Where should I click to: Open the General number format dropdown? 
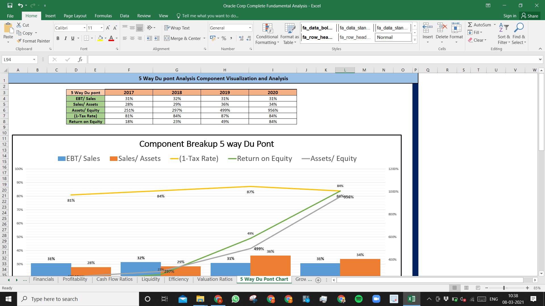pos(250,28)
